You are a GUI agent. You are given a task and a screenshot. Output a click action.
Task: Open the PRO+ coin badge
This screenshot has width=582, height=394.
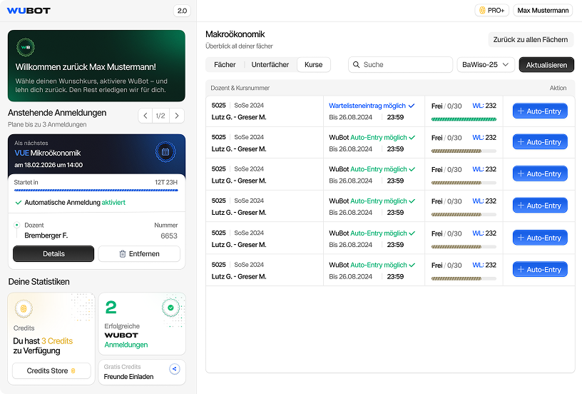(492, 11)
